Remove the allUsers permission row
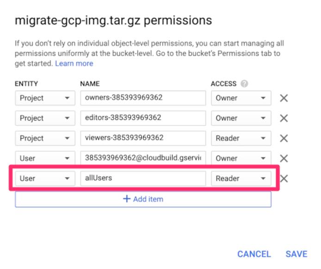The image size is (321, 269). [284, 178]
